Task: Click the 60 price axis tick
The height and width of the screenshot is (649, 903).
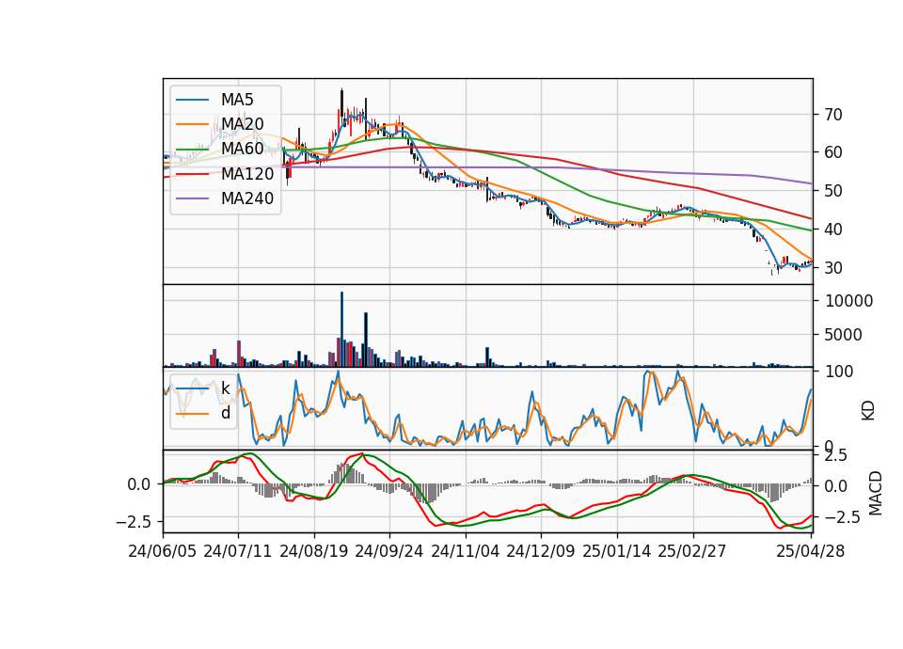Action: click(833, 152)
